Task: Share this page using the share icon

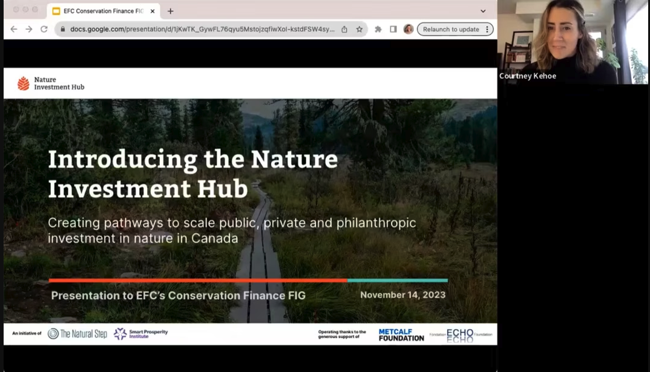Action: pyautogui.click(x=344, y=29)
